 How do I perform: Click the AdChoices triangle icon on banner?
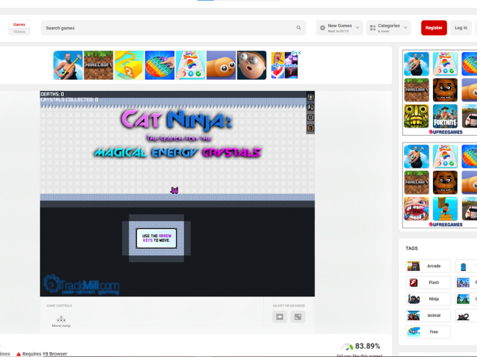click(294, 52)
